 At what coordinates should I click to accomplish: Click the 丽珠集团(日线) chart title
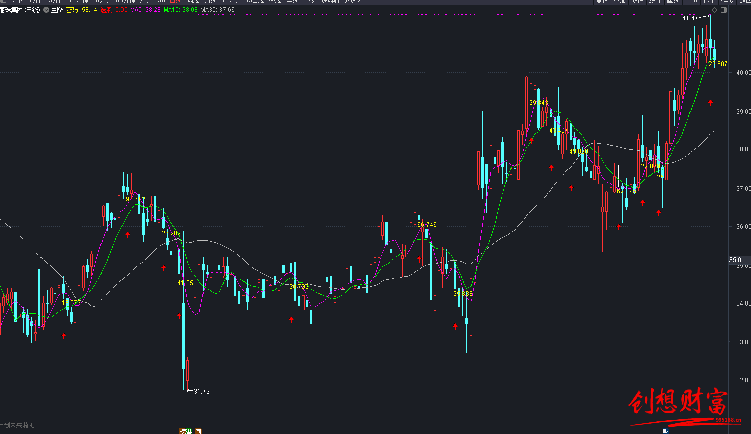[x=20, y=10]
